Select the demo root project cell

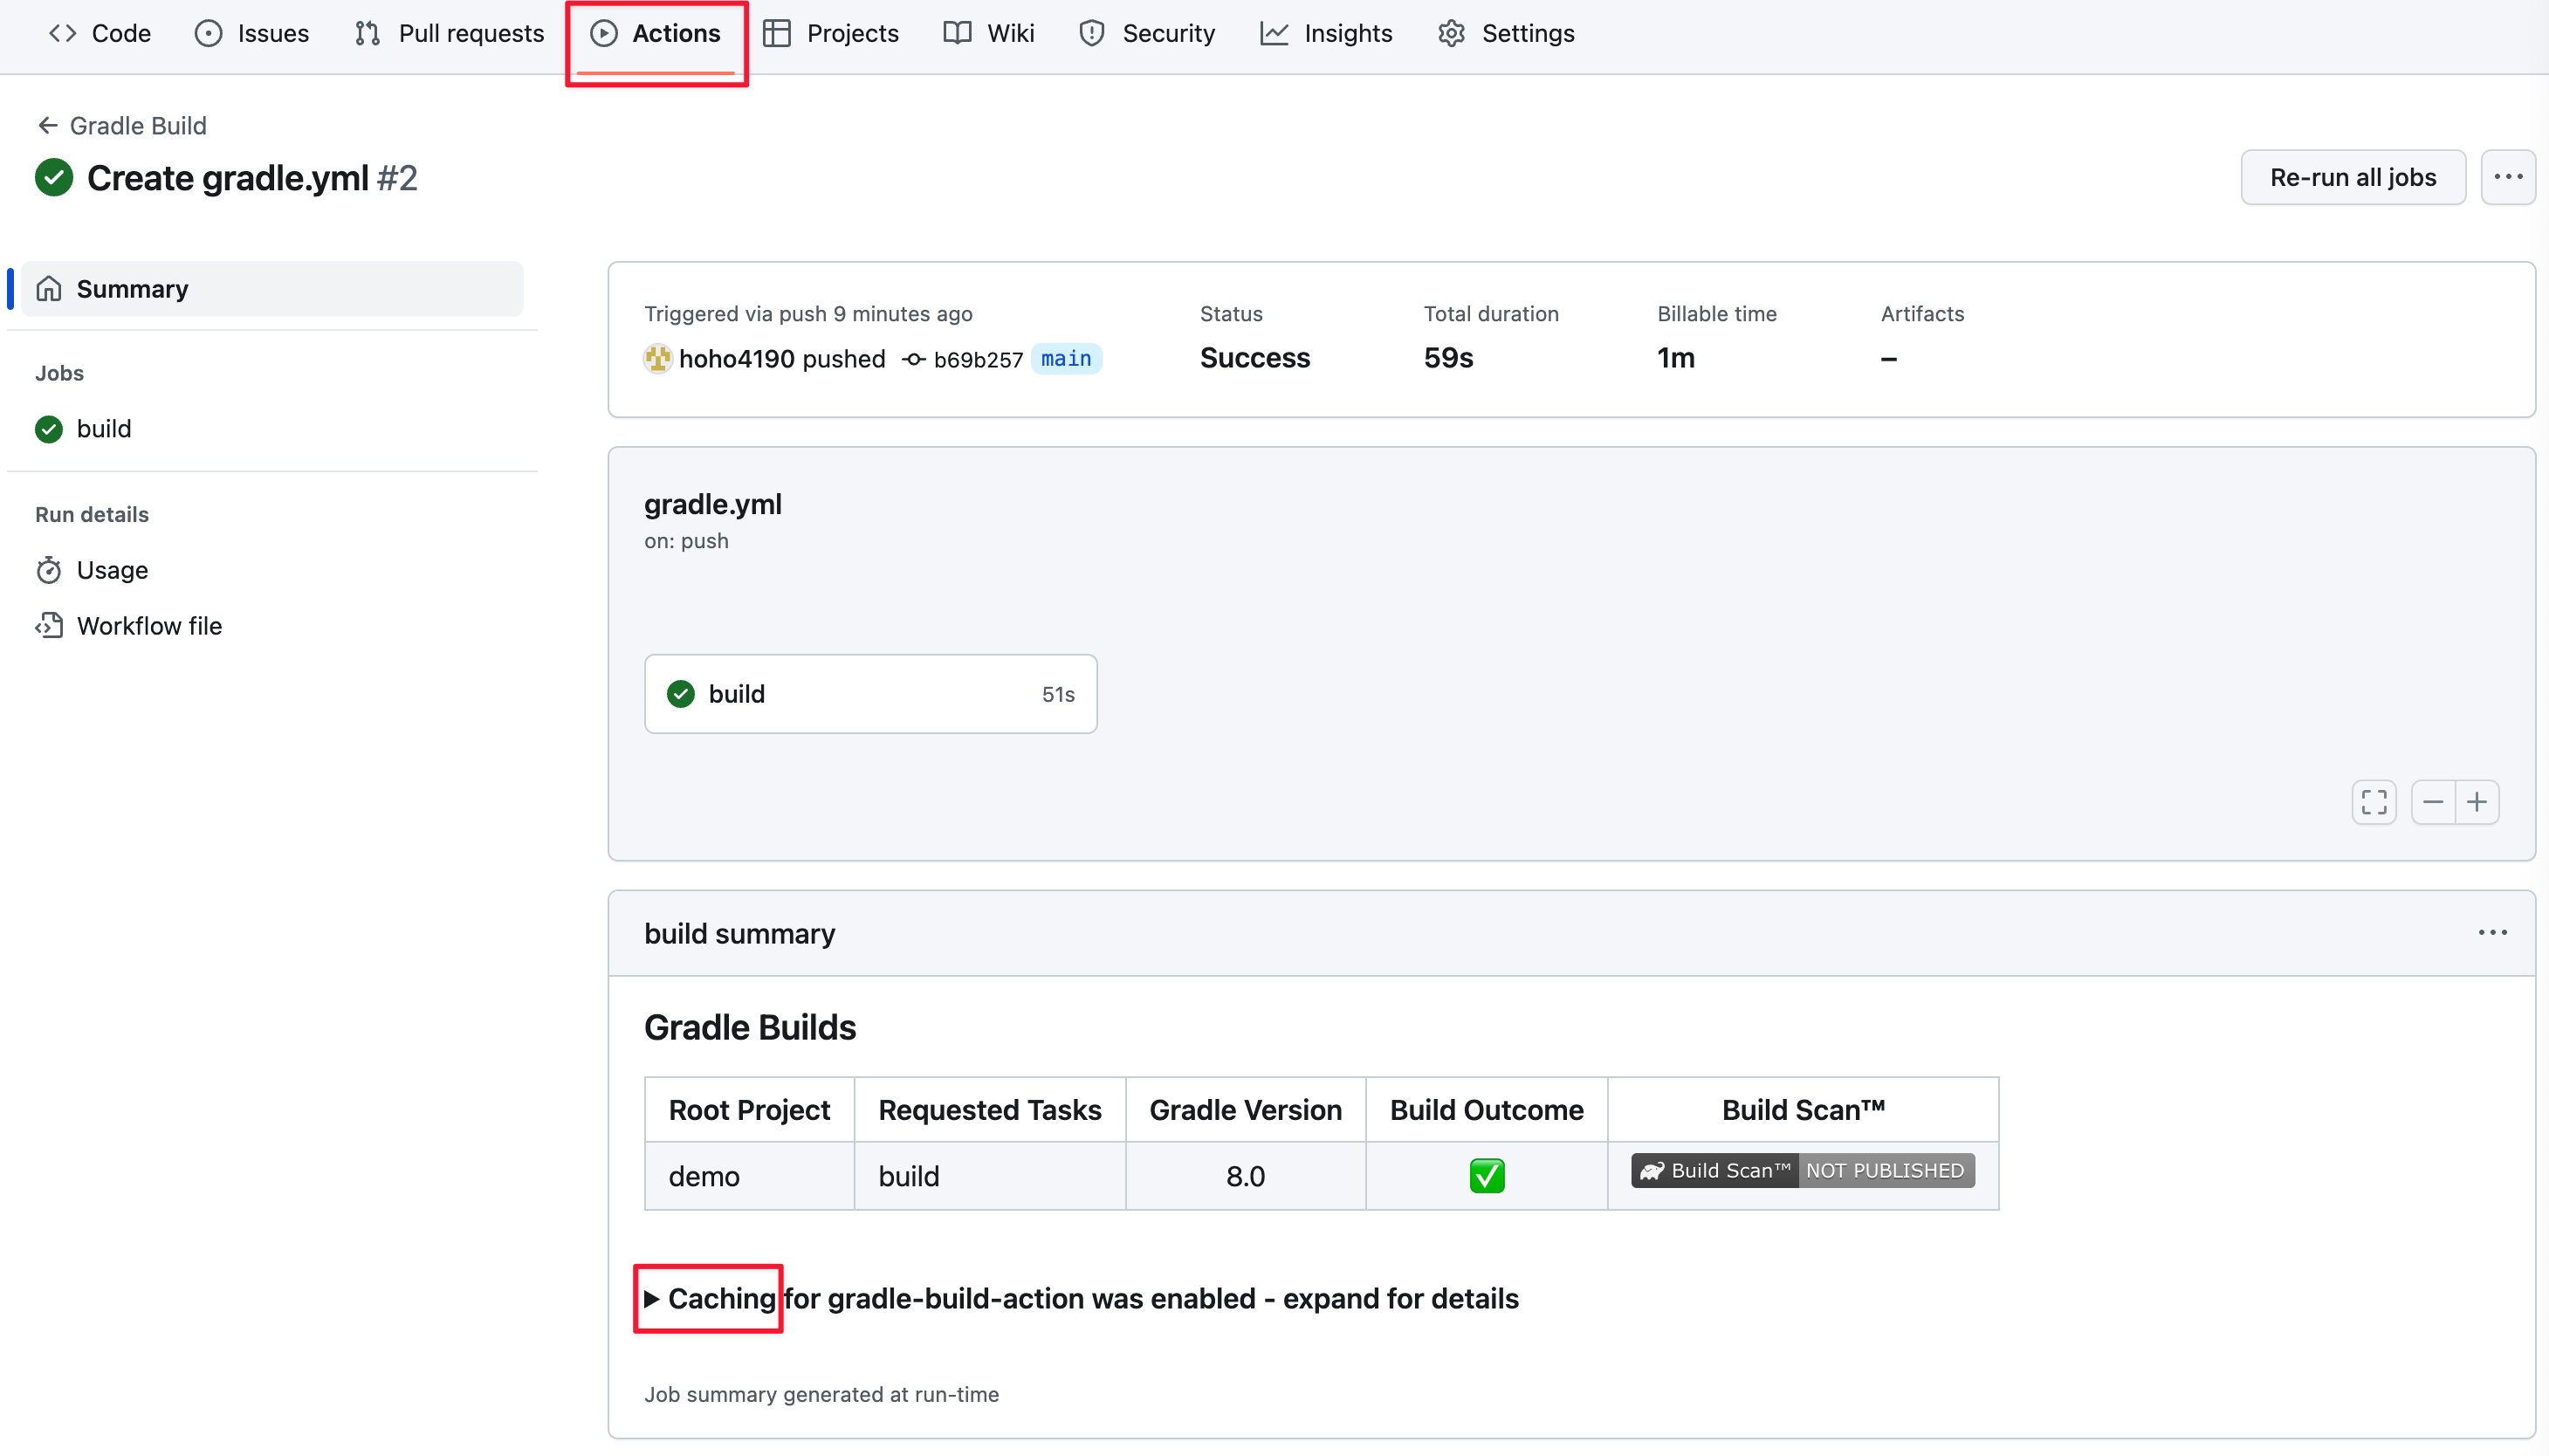tap(749, 1176)
